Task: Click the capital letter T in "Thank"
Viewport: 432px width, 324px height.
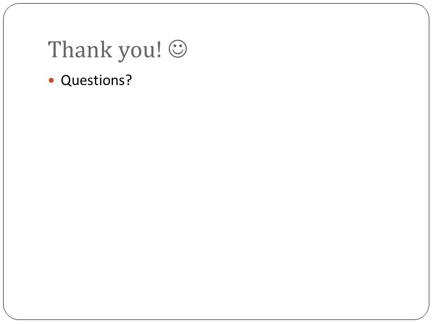Action: pos(54,49)
